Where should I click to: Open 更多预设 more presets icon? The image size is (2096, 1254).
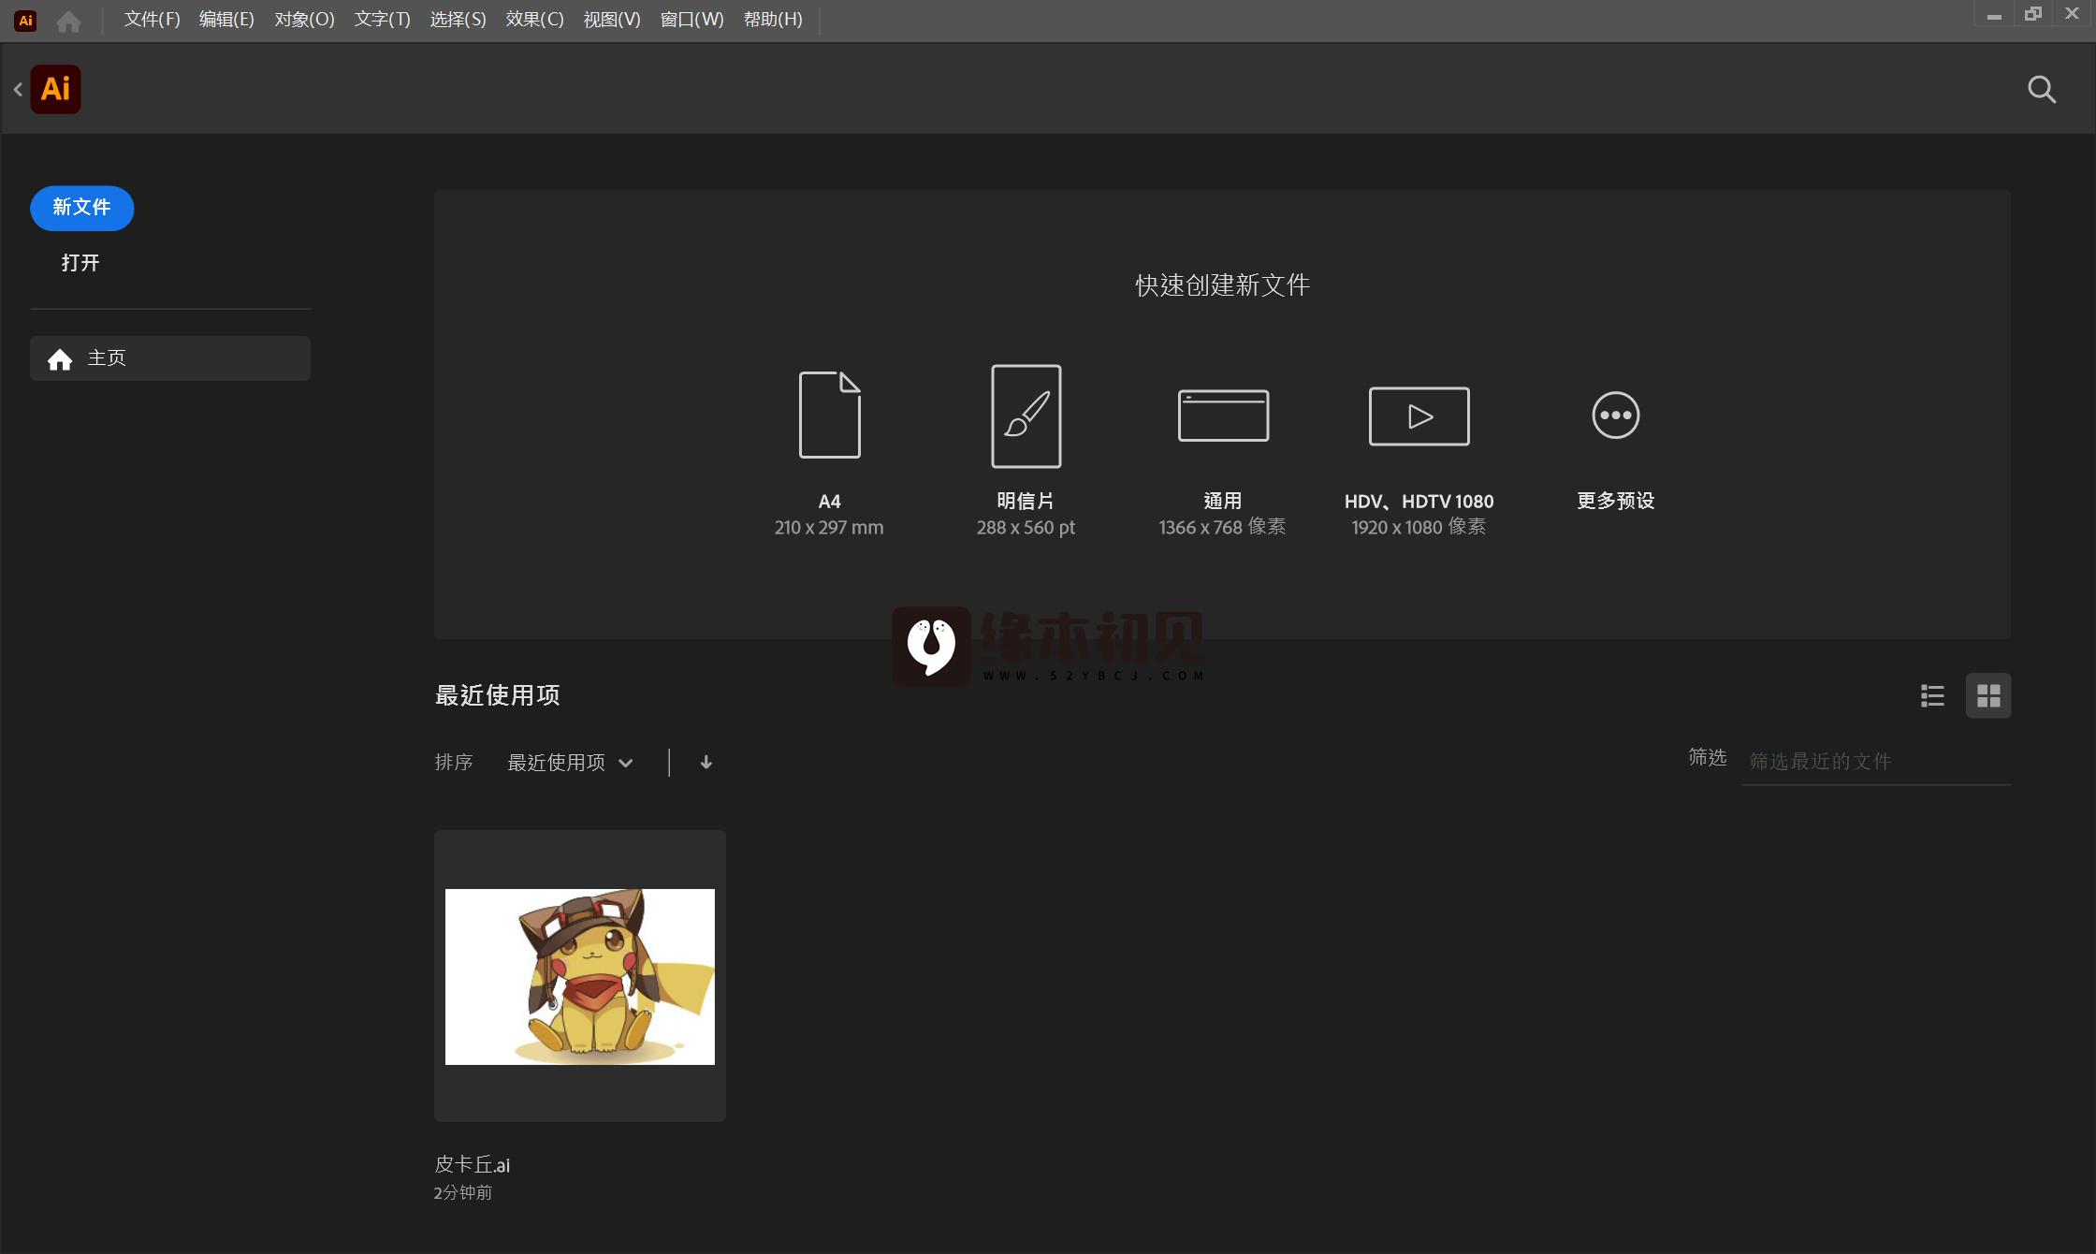coord(1615,415)
